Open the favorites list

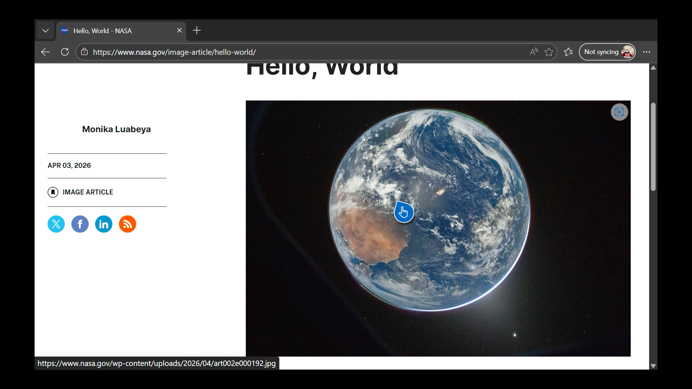[568, 52]
